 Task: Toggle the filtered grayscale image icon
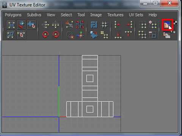point(167,35)
